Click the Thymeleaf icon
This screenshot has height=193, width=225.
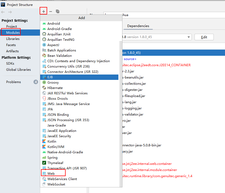(x=44, y=163)
